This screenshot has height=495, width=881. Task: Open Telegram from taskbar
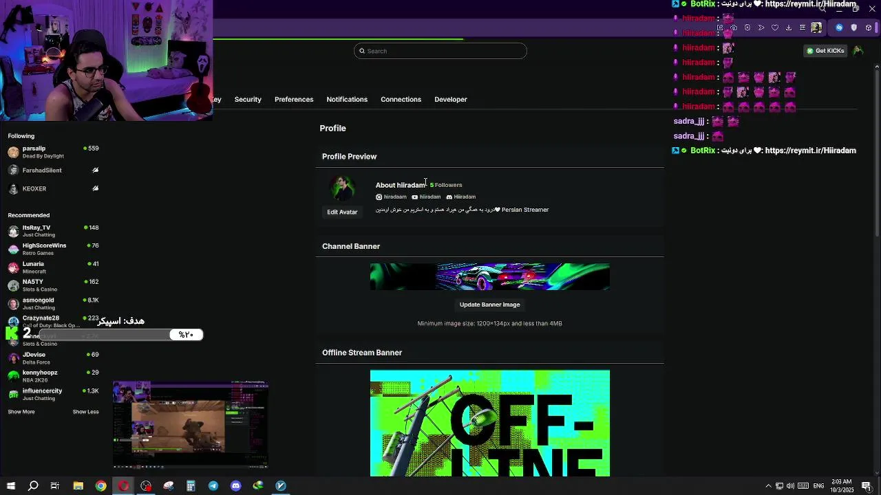pos(213,486)
